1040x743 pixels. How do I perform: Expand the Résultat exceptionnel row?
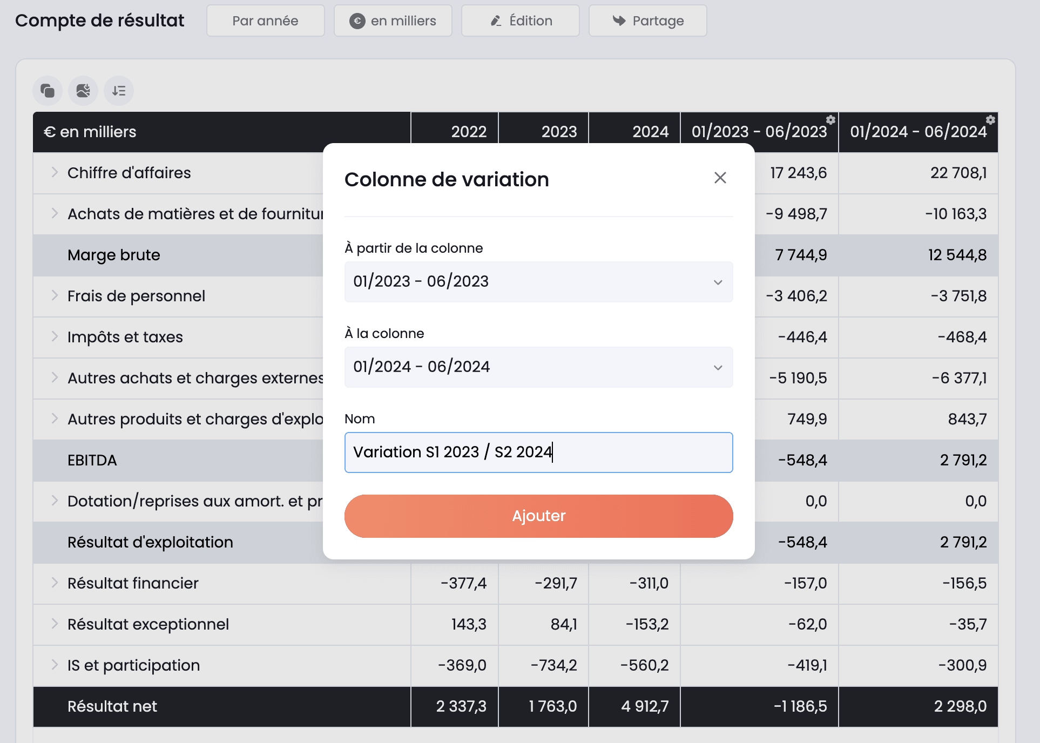coord(55,624)
